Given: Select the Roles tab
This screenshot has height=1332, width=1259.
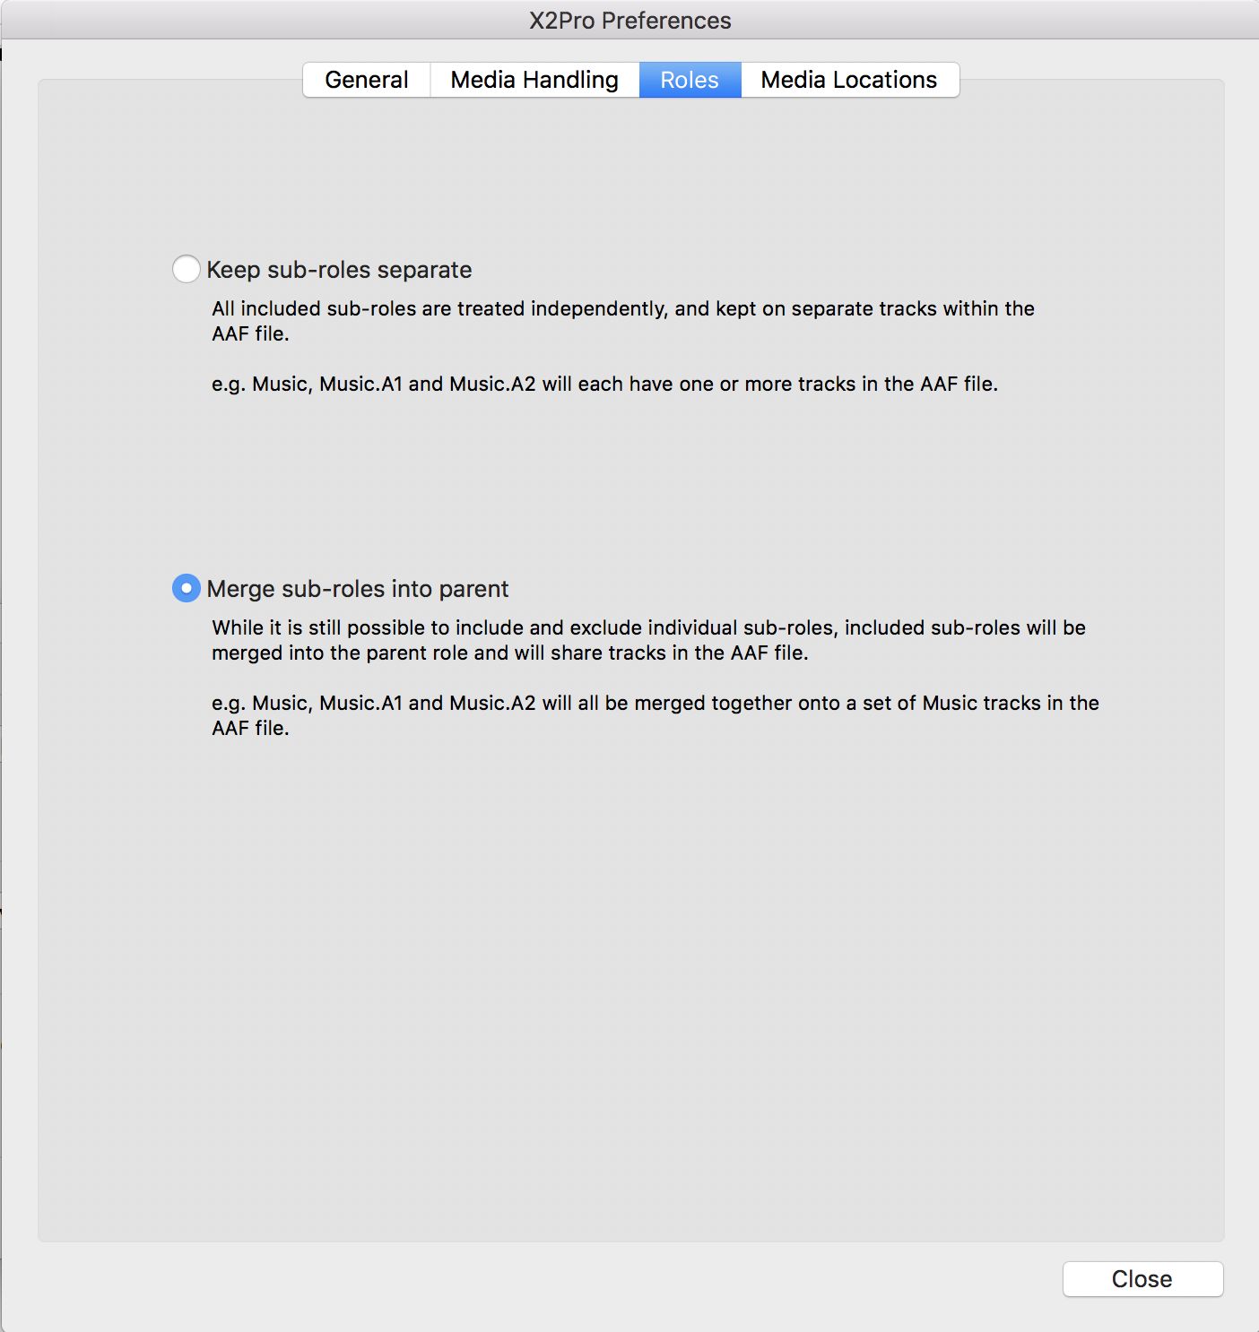Looking at the screenshot, I should [690, 80].
